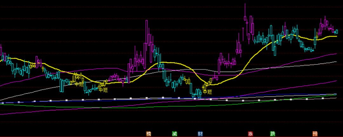Click the leftmost 中短 signal label
This screenshot has width=343, height=137.
pos(79,84)
